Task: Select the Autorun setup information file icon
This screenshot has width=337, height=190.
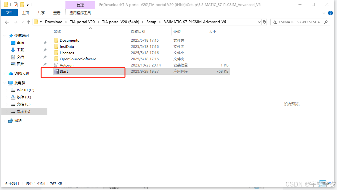Action: (x=56, y=65)
